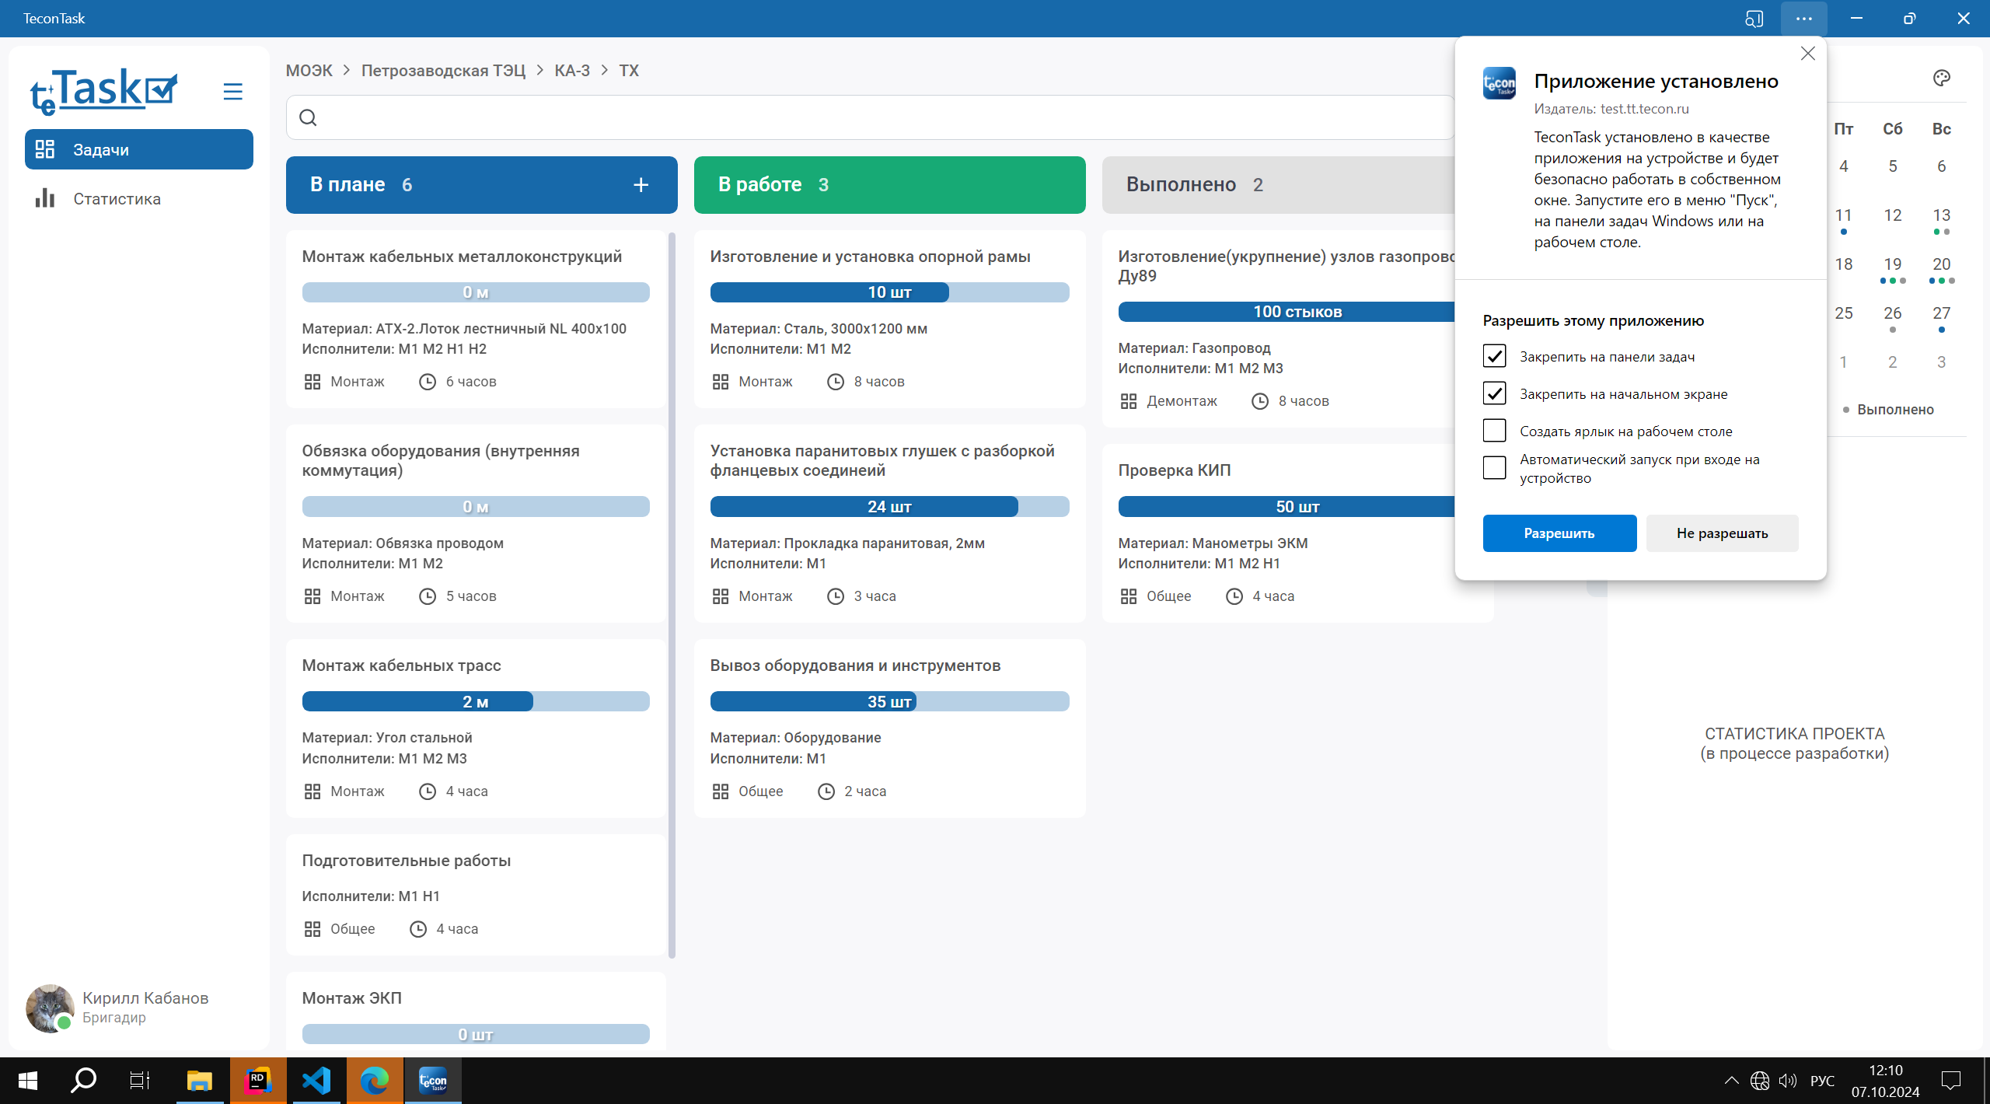Viewport: 1990px width, 1104px height.
Task: Click the blue Разрешить button
Action: pos(1559,533)
